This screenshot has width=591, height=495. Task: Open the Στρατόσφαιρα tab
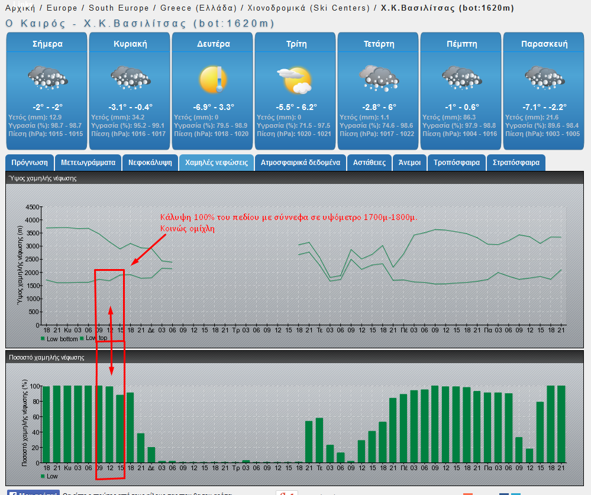tap(516, 163)
